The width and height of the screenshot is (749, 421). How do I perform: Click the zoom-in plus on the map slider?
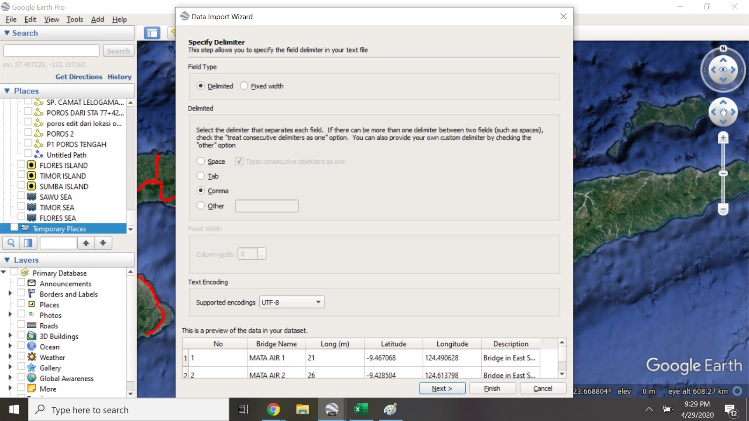click(723, 138)
